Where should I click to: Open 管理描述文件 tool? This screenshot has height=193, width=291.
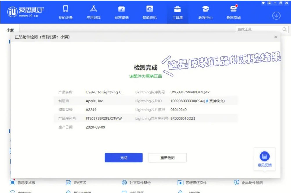(x=192, y=183)
